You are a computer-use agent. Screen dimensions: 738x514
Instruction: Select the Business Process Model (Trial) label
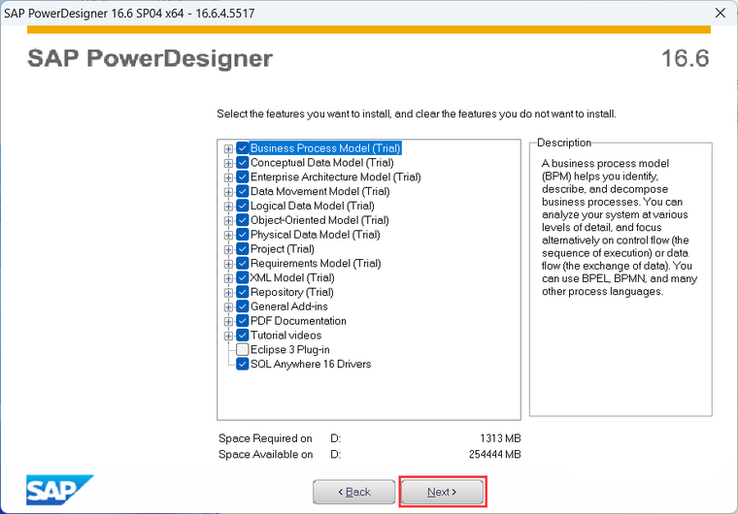pos(325,148)
